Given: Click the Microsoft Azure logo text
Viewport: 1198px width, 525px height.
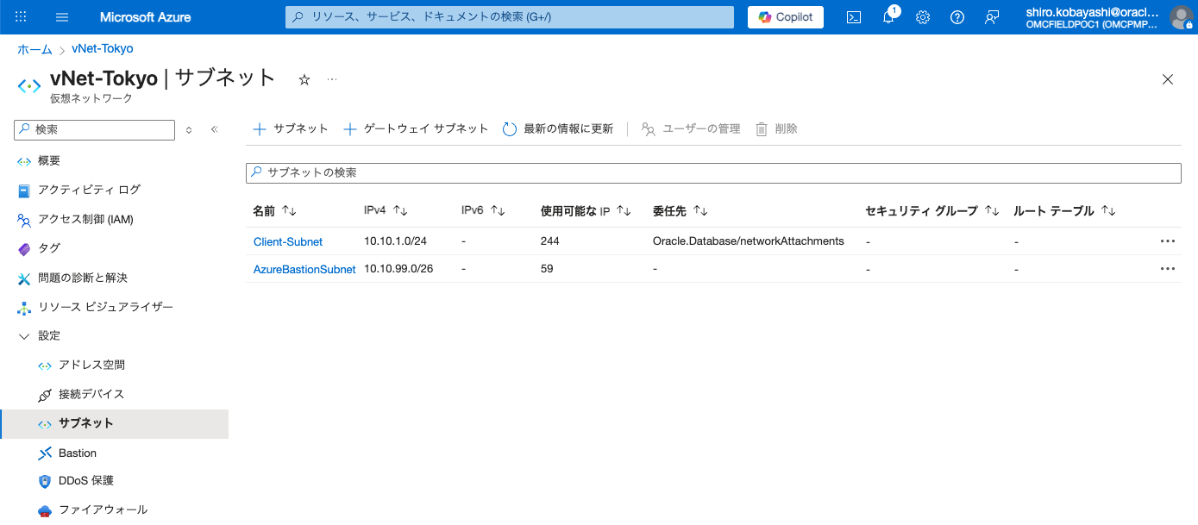Looking at the screenshot, I should pyautogui.click(x=146, y=17).
